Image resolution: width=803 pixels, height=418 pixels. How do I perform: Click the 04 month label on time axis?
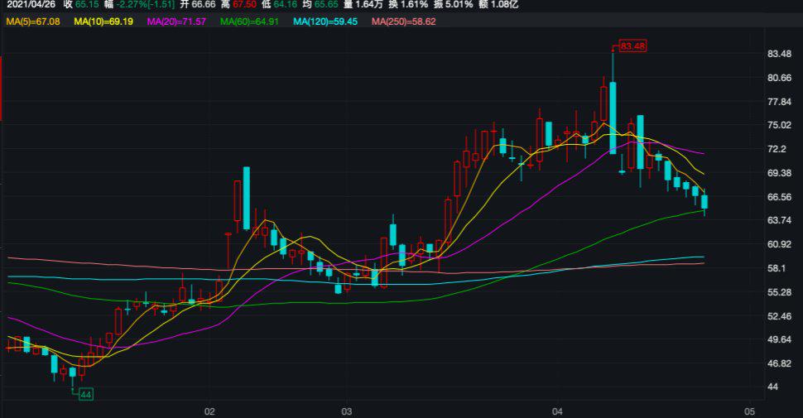(558, 411)
